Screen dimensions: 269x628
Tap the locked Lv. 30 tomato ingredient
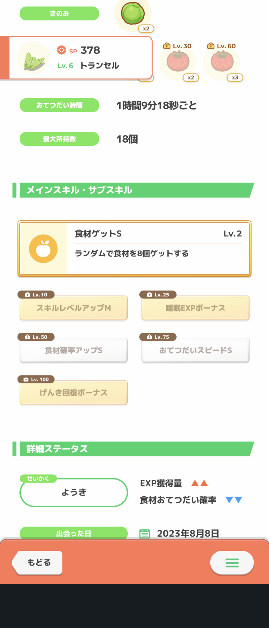coord(178,62)
